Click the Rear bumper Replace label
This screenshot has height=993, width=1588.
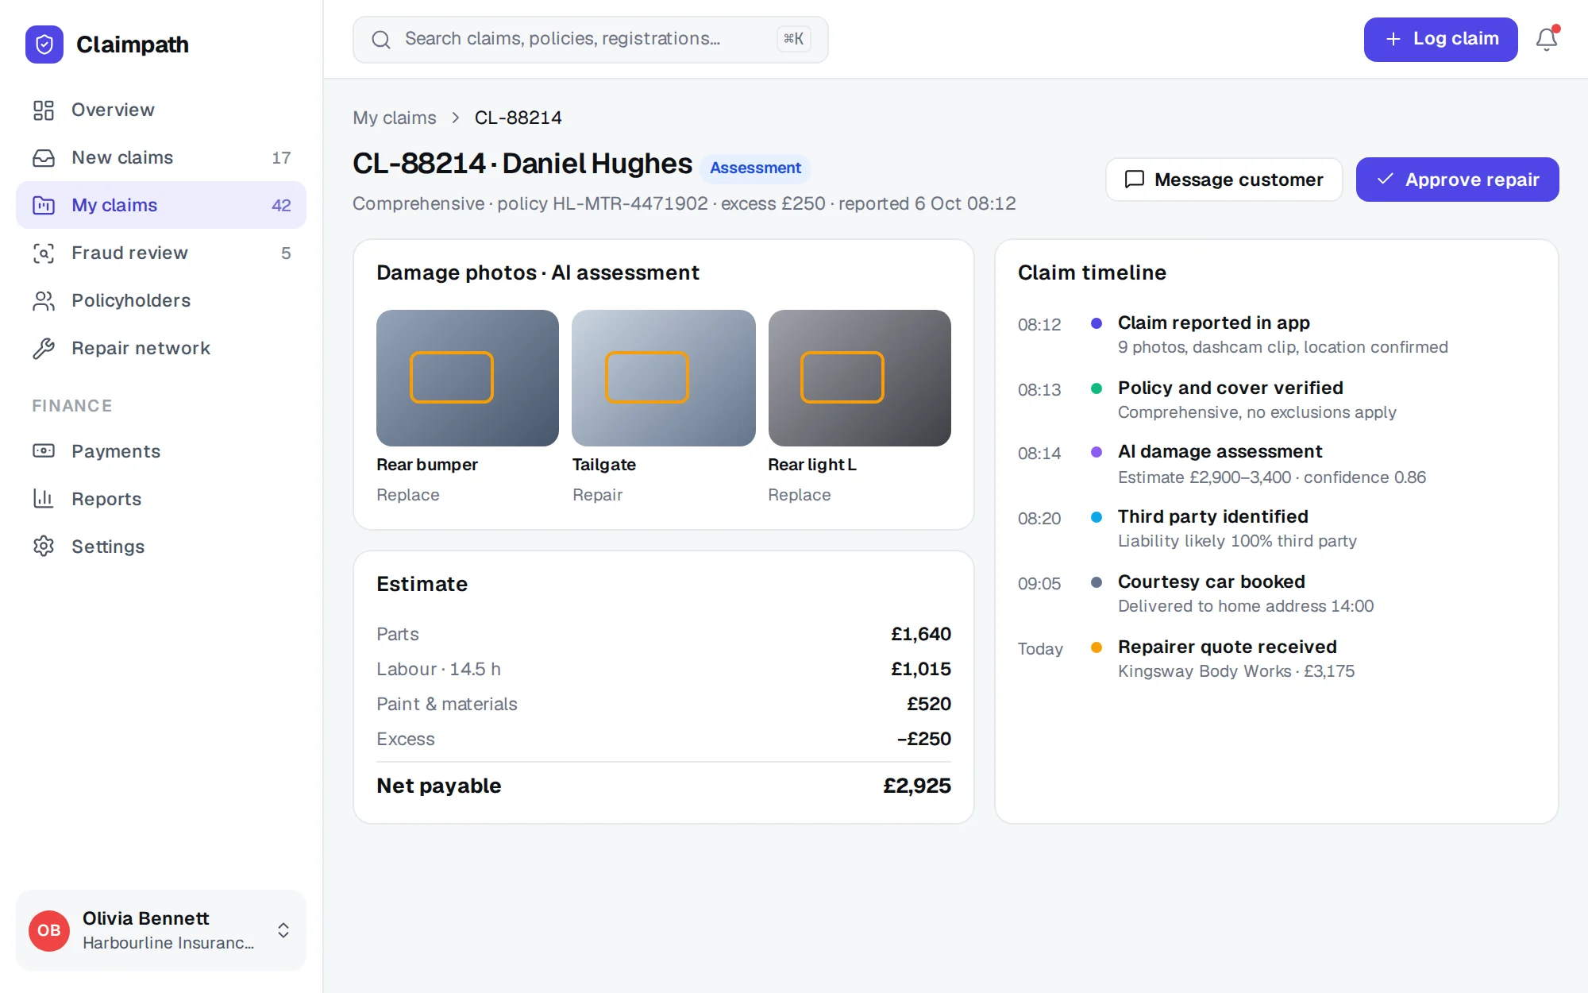coord(407,495)
